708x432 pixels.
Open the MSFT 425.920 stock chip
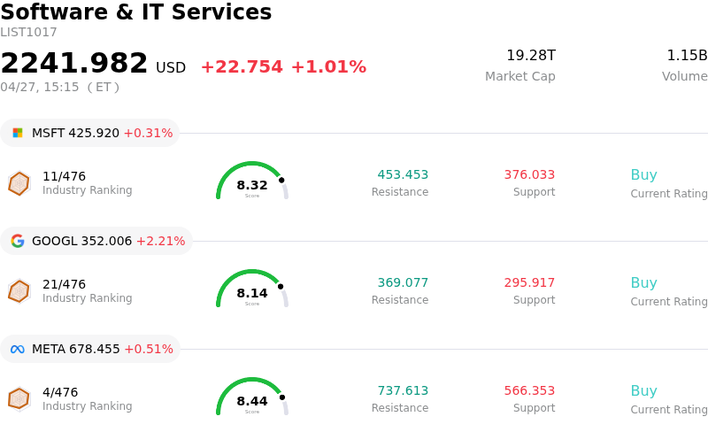coord(90,133)
